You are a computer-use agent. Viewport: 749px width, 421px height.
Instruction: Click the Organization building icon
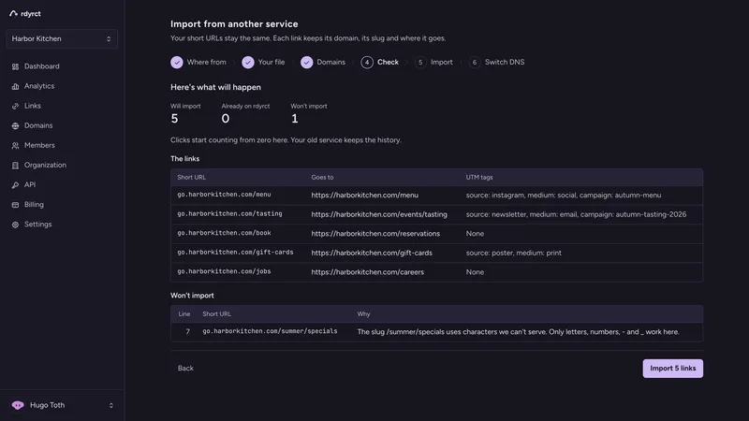(x=15, y=166)
